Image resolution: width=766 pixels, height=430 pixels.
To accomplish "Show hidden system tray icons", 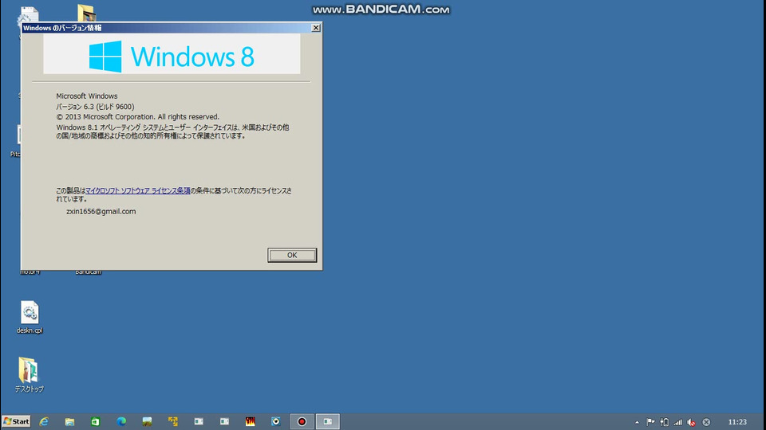I will click(637, 422).
